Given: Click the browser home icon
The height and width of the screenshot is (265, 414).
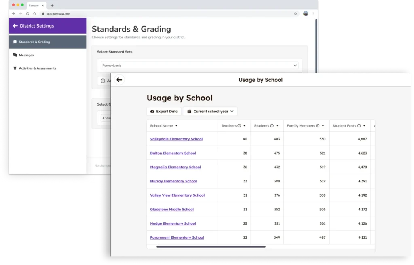Looking at the screenshot, I should (35, 13).
